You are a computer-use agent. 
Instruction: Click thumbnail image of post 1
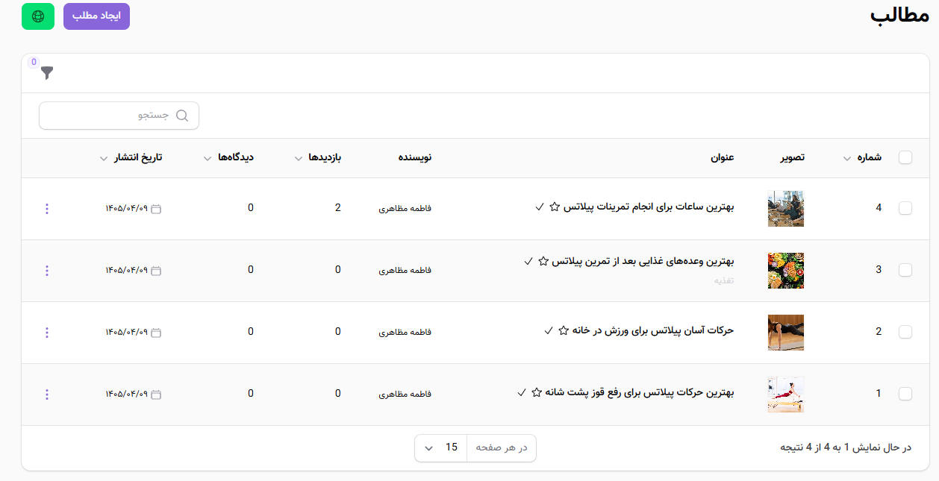point(786,394)
